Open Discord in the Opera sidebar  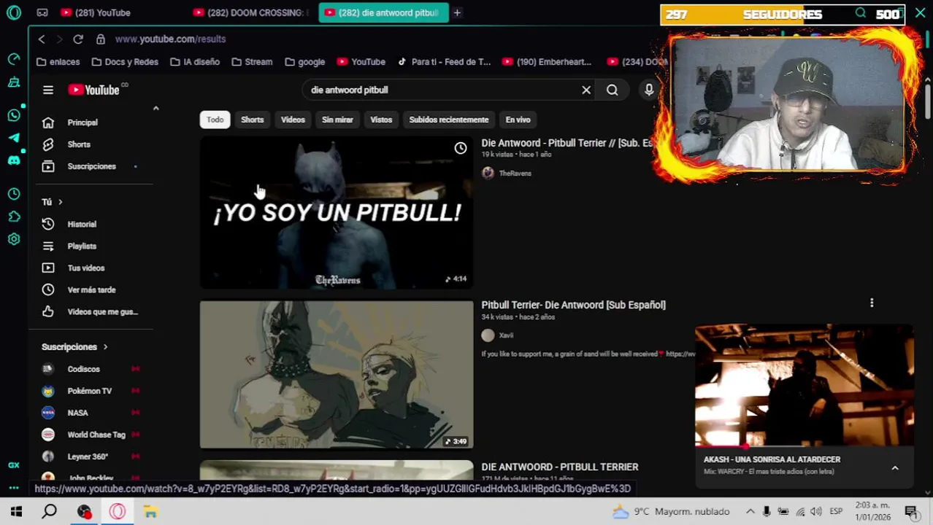pos(14,160)
